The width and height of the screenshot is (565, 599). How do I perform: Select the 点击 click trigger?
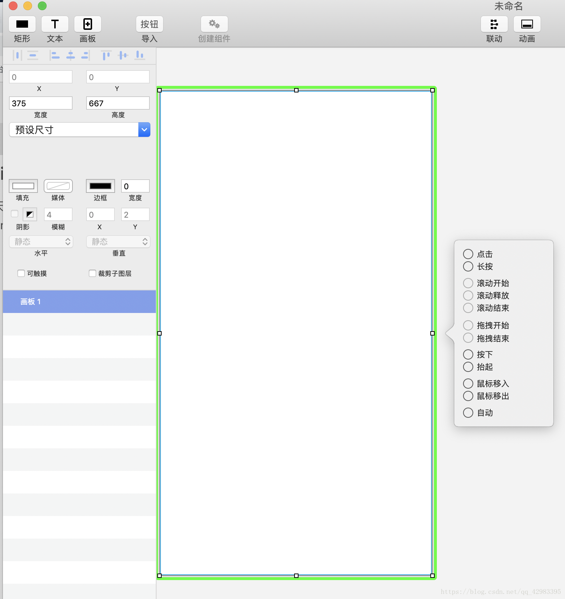(x=468, y=254)
